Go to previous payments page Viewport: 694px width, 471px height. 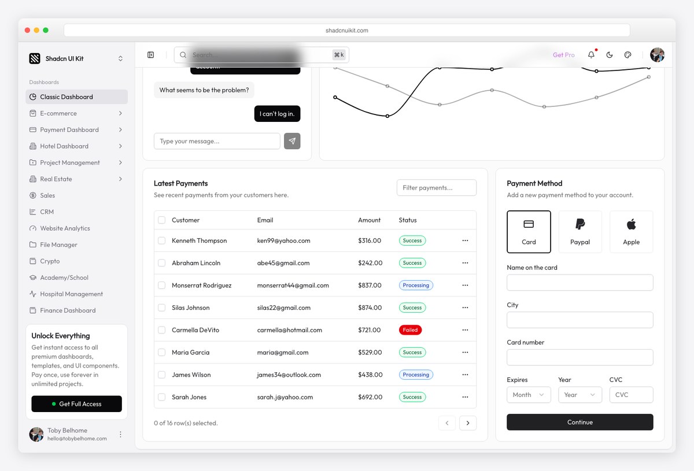[x=447, y=423]
